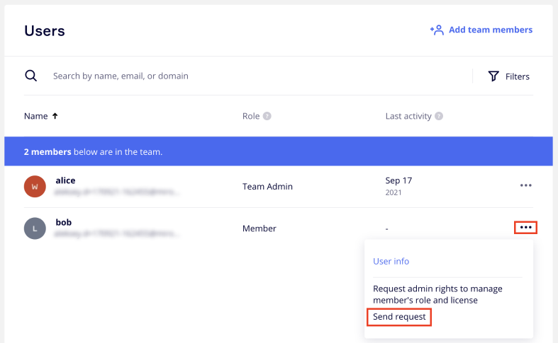This screenshot has height=343, width=558.
Task: Select alice's red avatar
Action: click(35, 186)
